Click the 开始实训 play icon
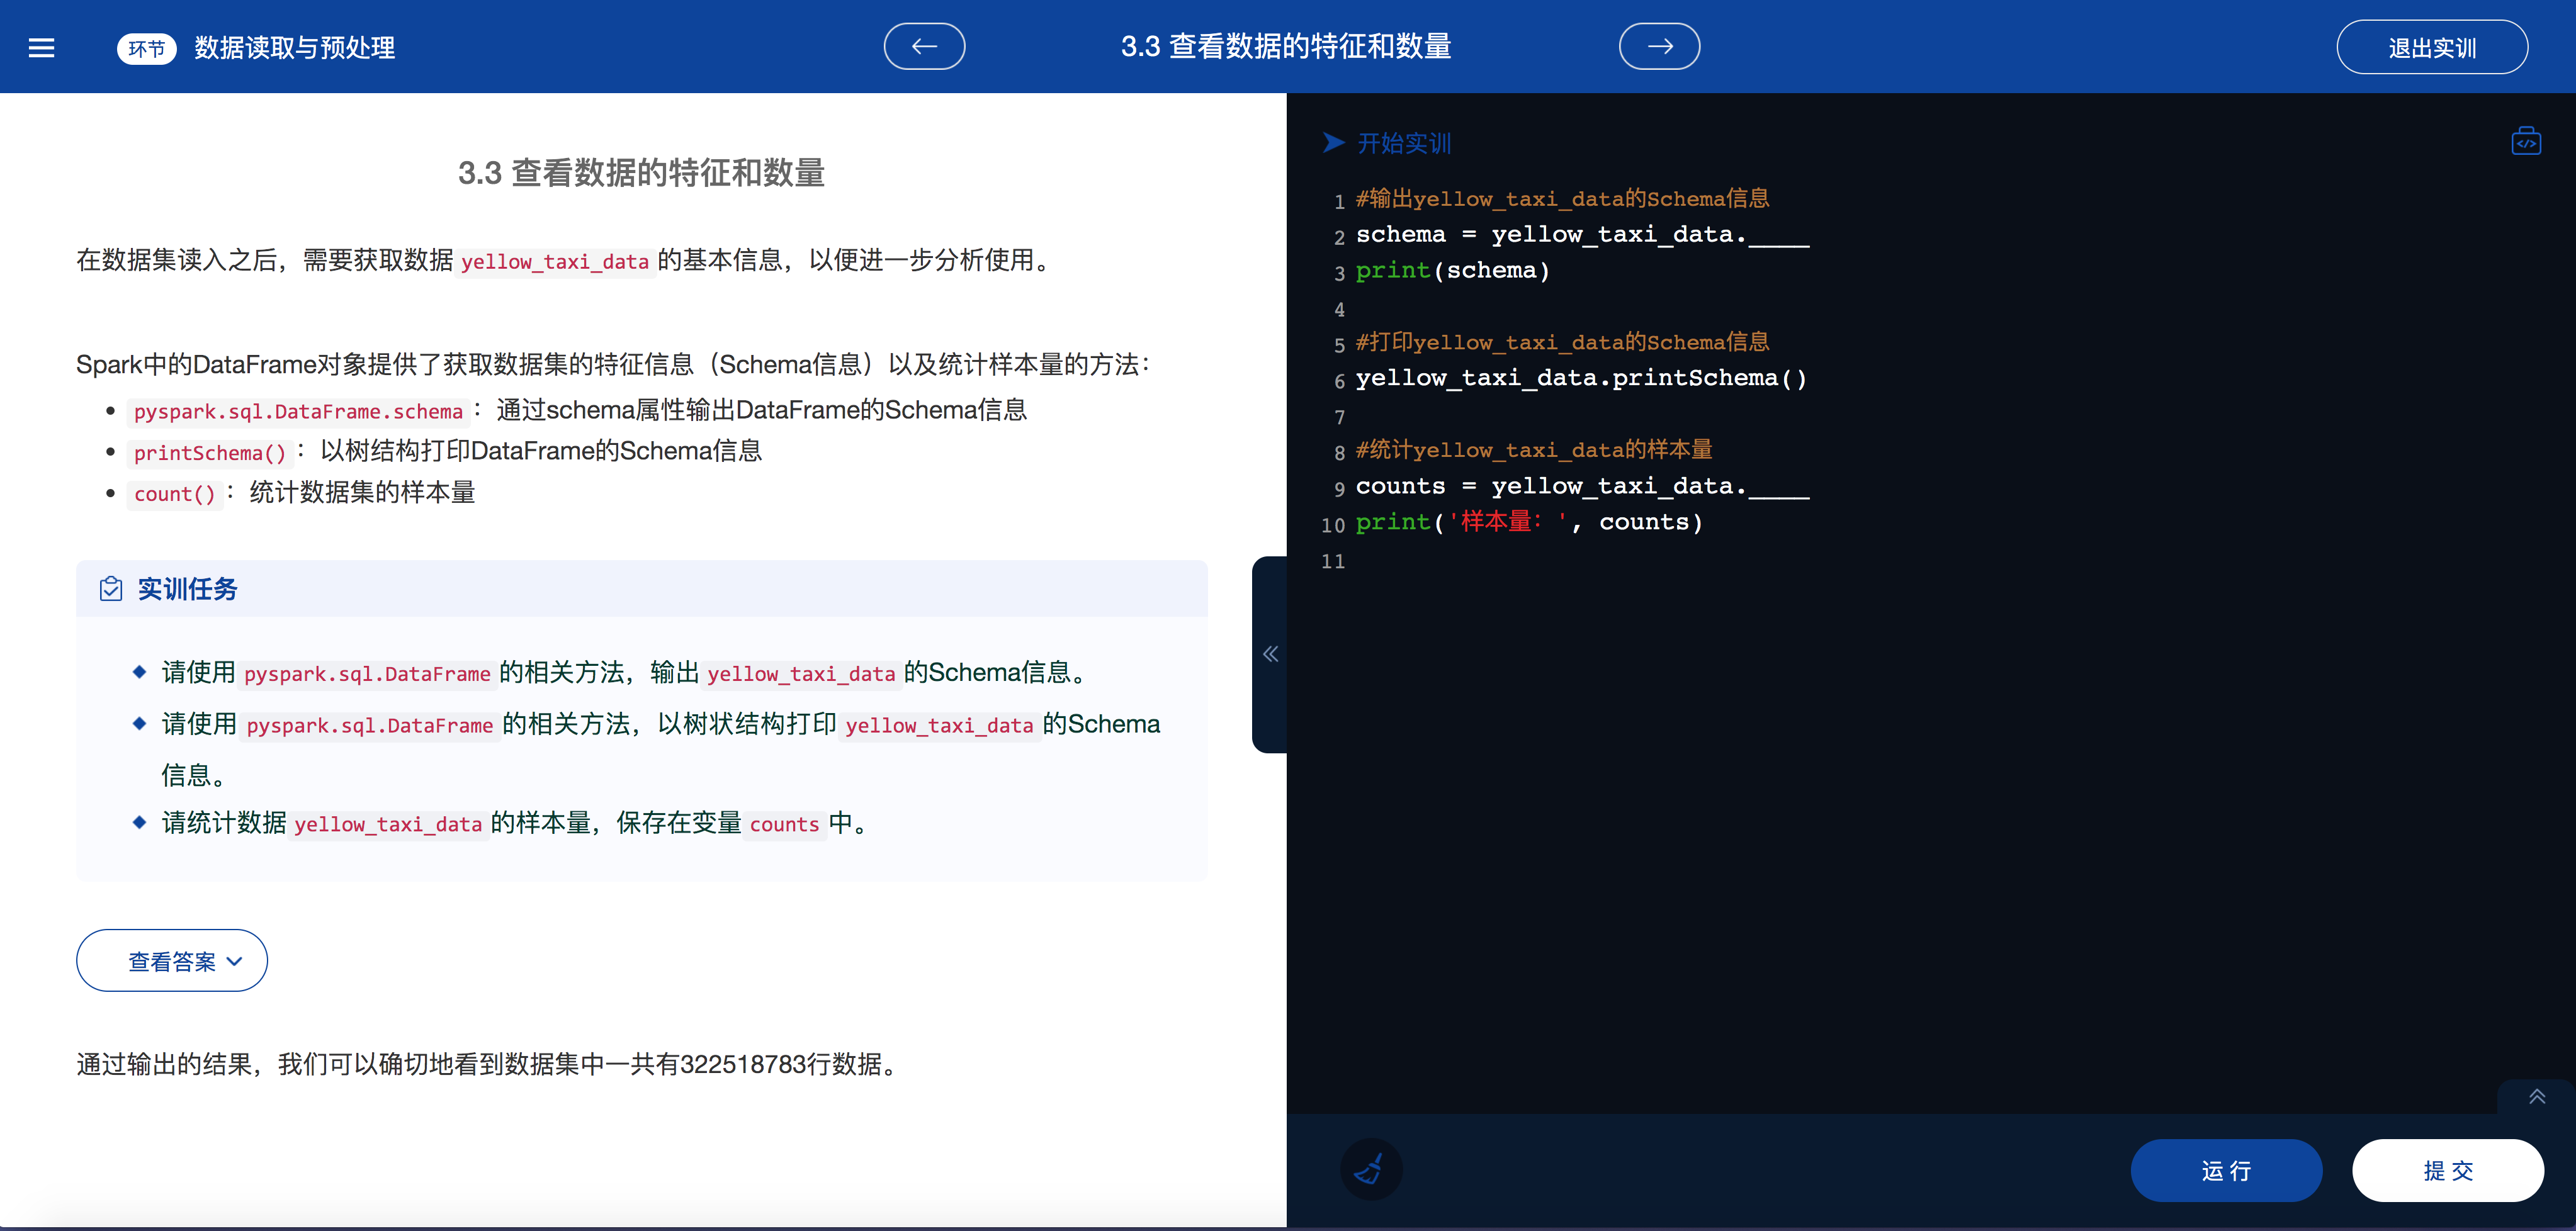The image size is (2576, 1231). click(1334, 142)
